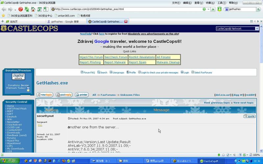Switch to gethashes Google search tab
Viewport: 263px width, 164px height.
66,21
